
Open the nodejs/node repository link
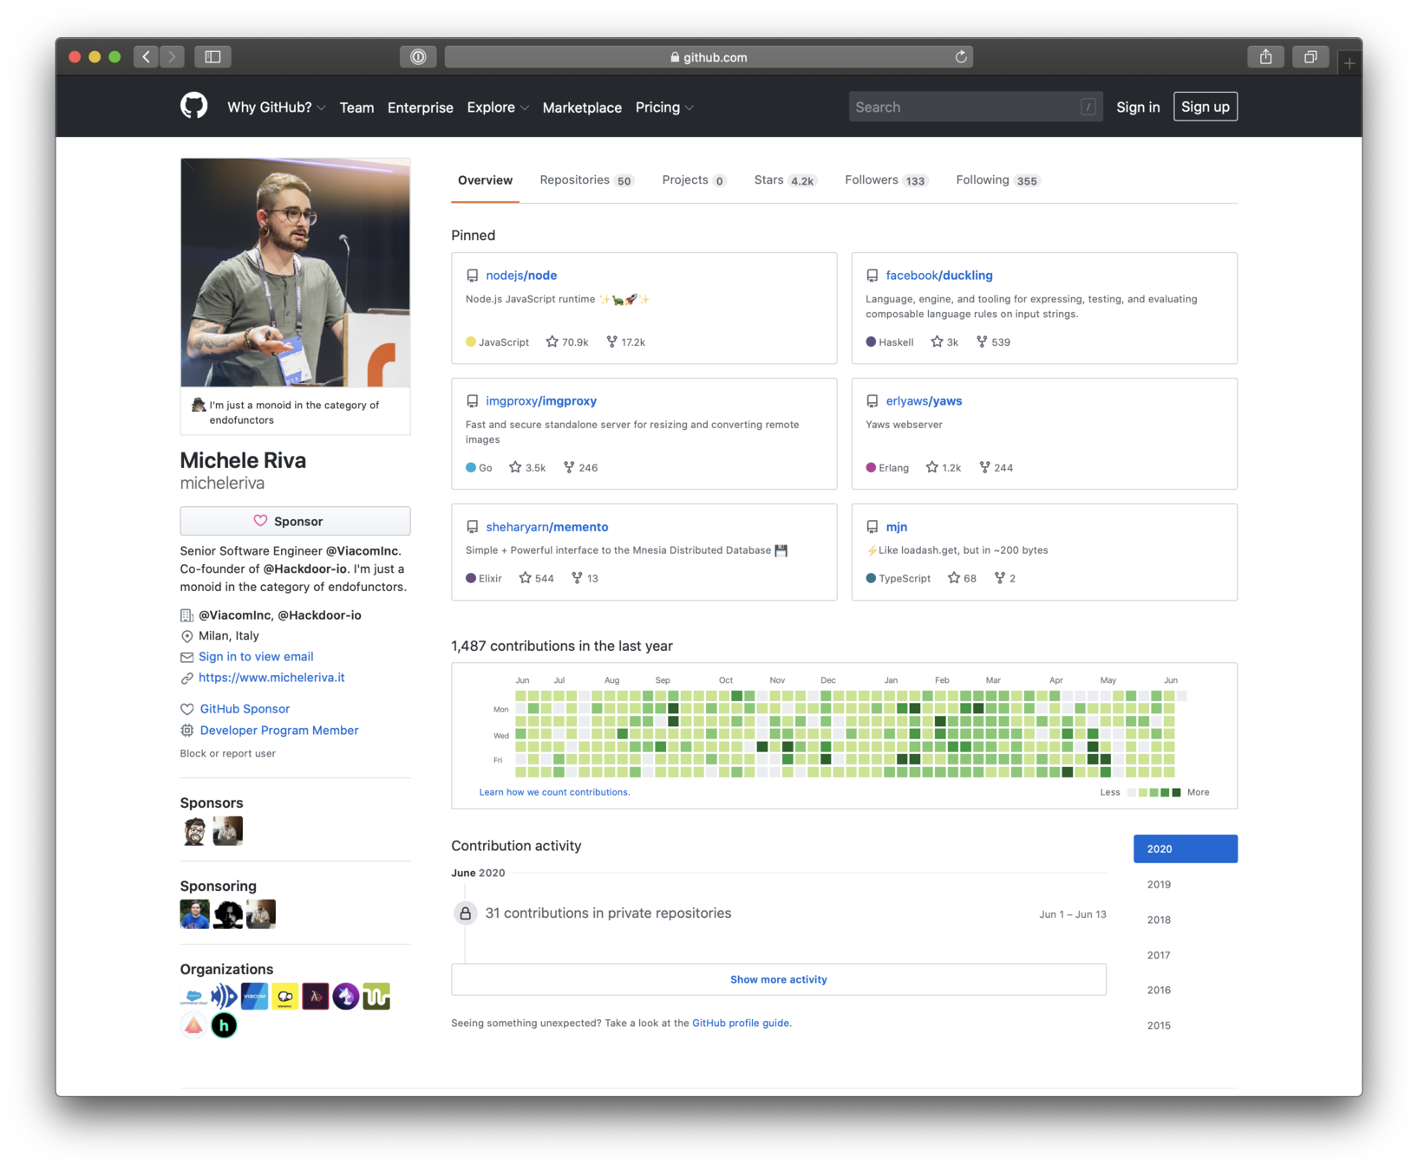(521, 276)
